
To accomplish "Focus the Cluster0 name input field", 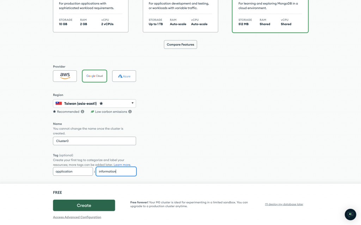I will (x=94, y=141).
